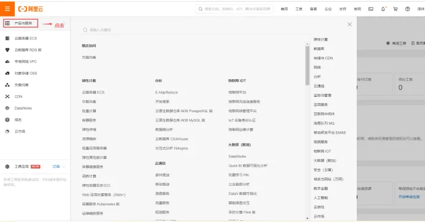Click the CDN icon in sidebar
The height and width of the screenshot is (222, 425).
click(x=7, y=96)
